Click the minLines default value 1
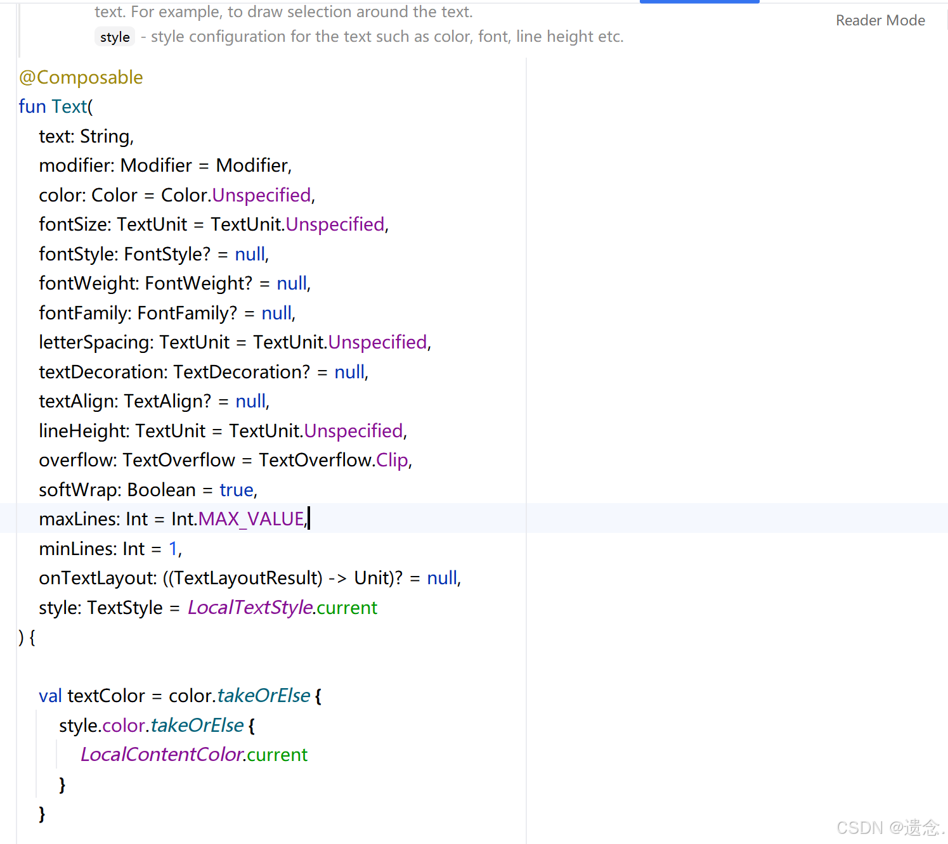This screenshot has width=948, height=844. pos(172,548)
